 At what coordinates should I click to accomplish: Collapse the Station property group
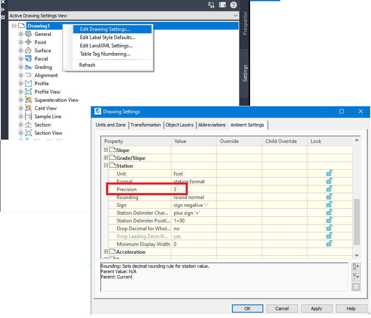[106, 165]
